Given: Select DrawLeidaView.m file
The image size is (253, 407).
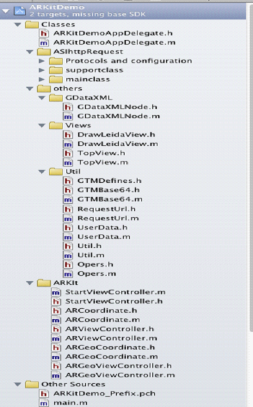Looking at the screenshot, I should tap(117, 144).
